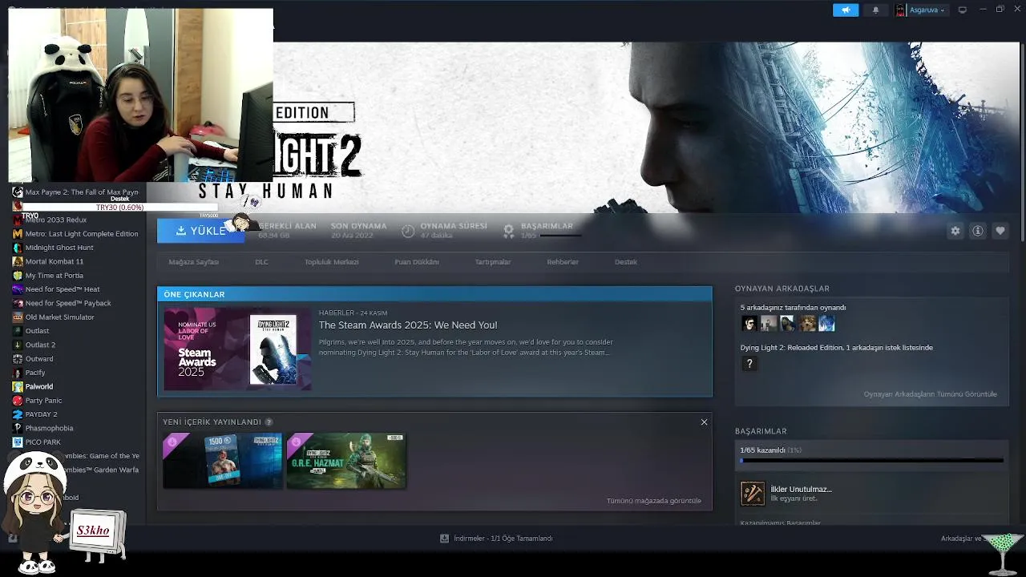Click the downloads icon in the bottom bar

click(x=444, y=539)
